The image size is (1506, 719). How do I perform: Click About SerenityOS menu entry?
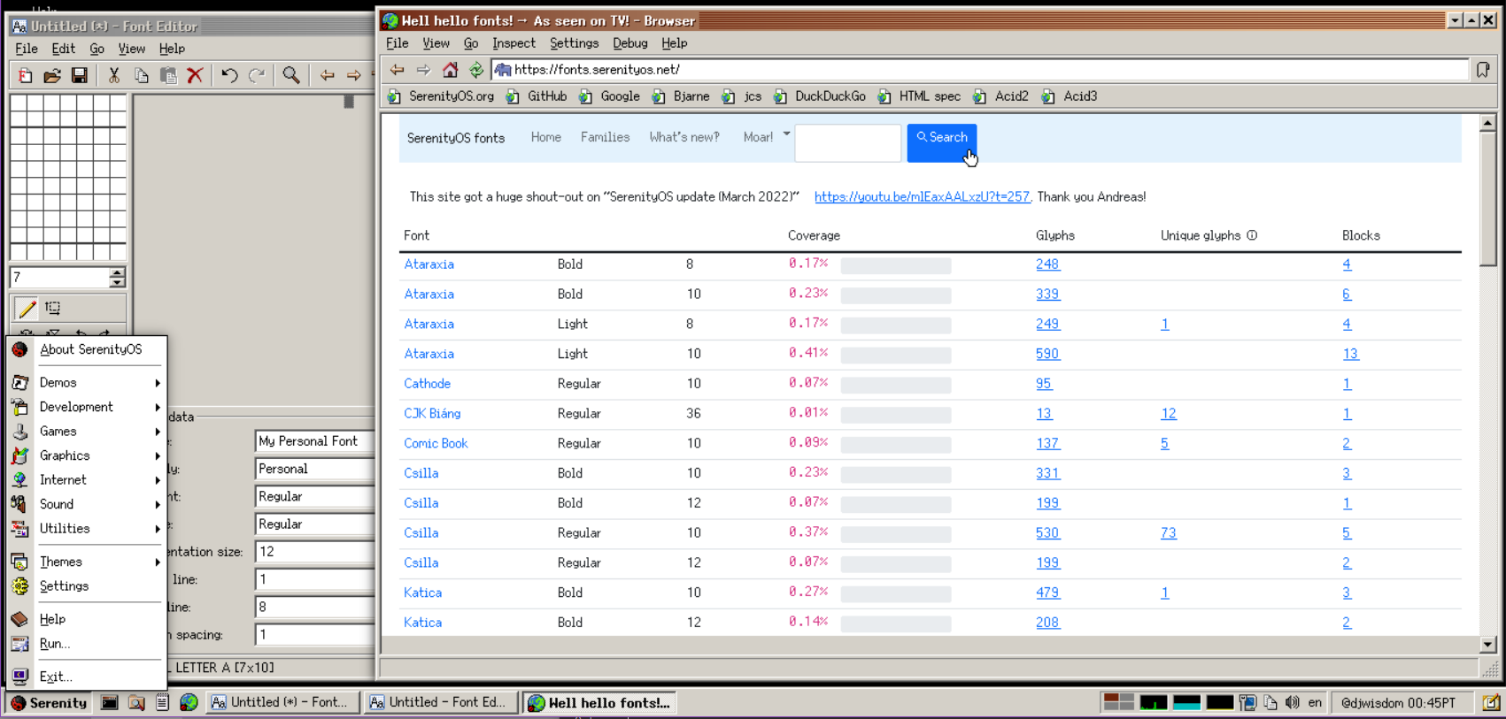click(x=87, y=349)
